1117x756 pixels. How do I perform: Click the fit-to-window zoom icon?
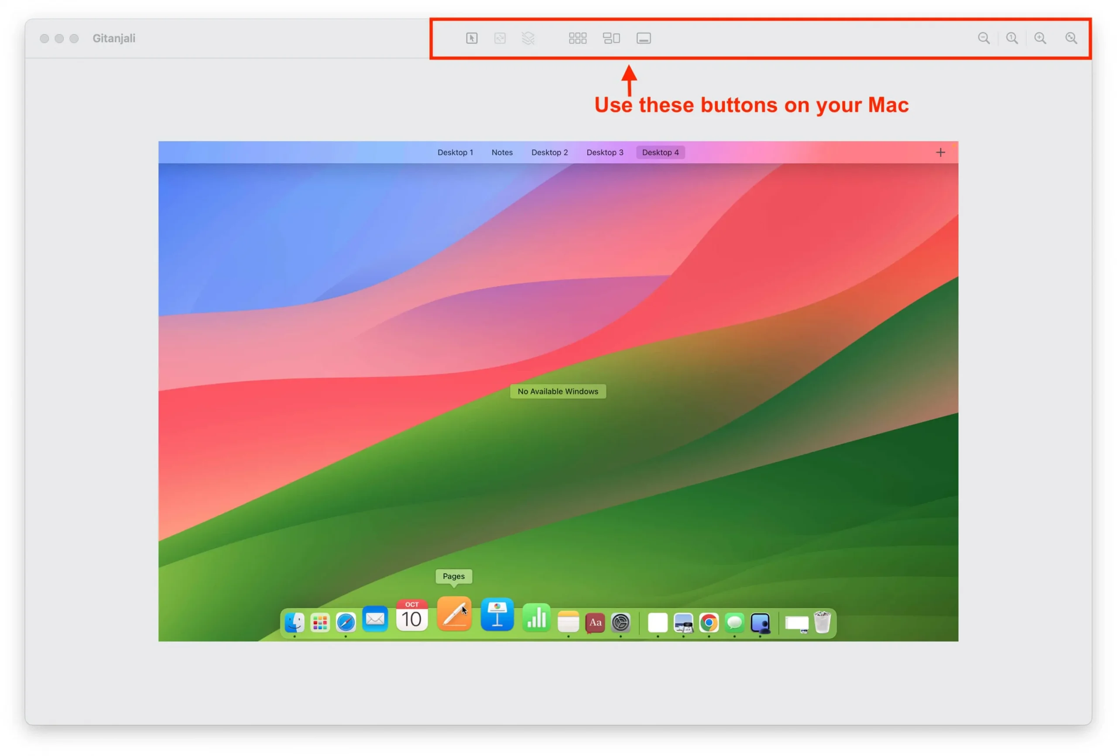(x=1071, y=38)
